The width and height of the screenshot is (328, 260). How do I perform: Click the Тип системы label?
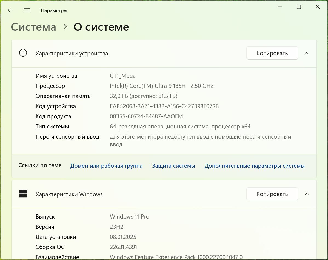click(x=52, y=127)
